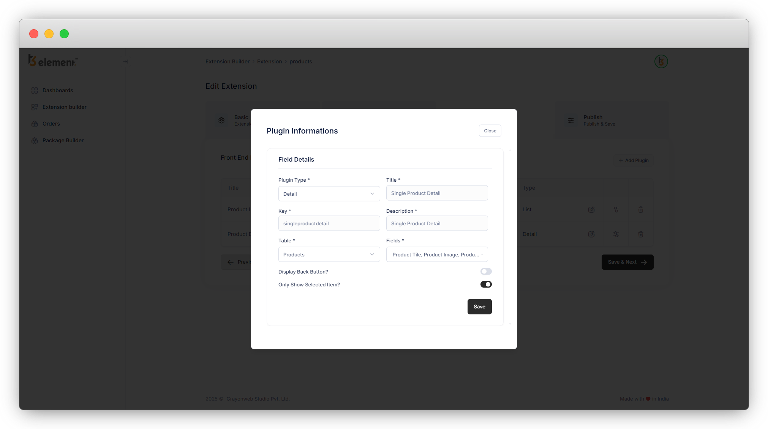Open the Fields multi-select dropdown
This screenshot has height=429, width=768.
point(437,255)
